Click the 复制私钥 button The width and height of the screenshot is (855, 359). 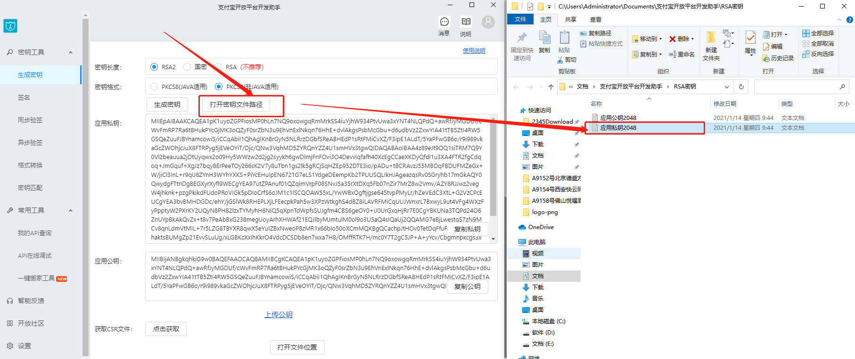pos(468,229)
